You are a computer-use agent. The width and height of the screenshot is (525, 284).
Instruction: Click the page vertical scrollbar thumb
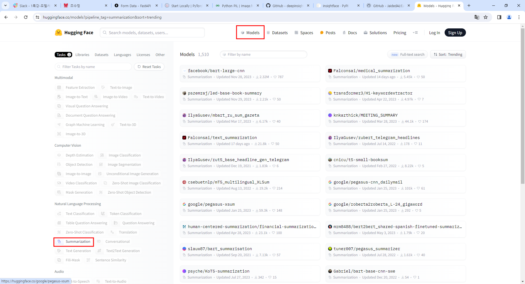point(523,106)
